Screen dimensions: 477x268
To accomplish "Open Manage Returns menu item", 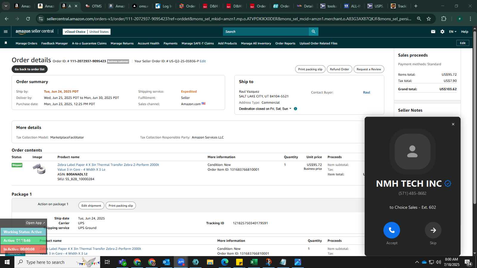I will coord(122,43).
